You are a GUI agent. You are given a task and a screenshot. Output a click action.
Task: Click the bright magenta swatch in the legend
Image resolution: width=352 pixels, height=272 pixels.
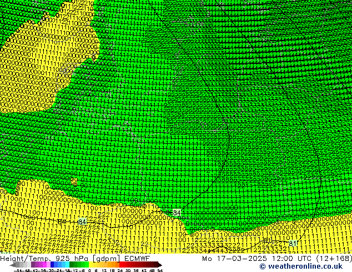click(x=44, y=265)
